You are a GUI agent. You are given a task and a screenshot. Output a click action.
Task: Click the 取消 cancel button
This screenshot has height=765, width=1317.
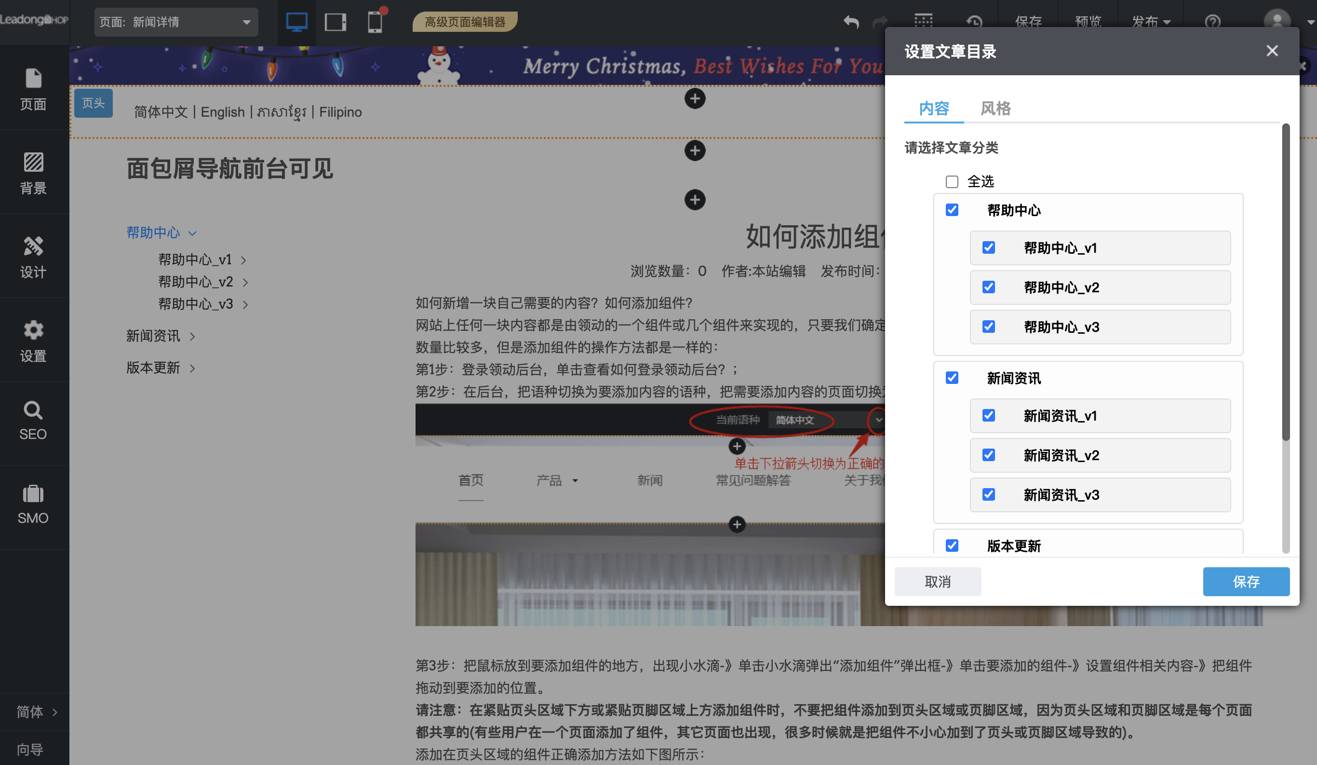[937, 581]
